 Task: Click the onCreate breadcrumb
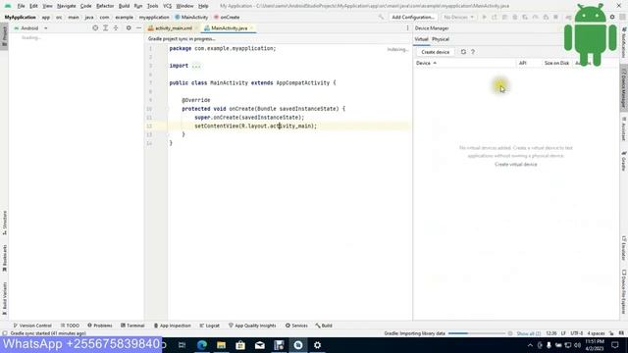click(227, 18)
